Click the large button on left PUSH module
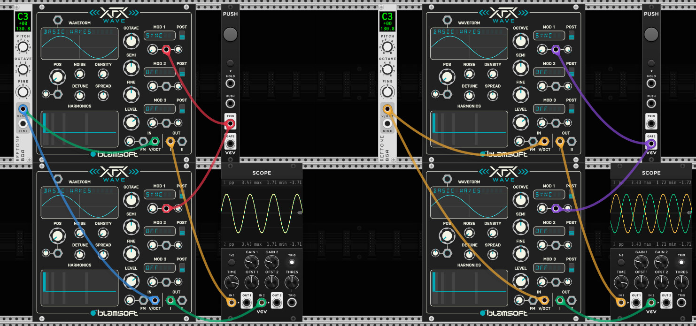696x326 pixels. tap(230, 34)
